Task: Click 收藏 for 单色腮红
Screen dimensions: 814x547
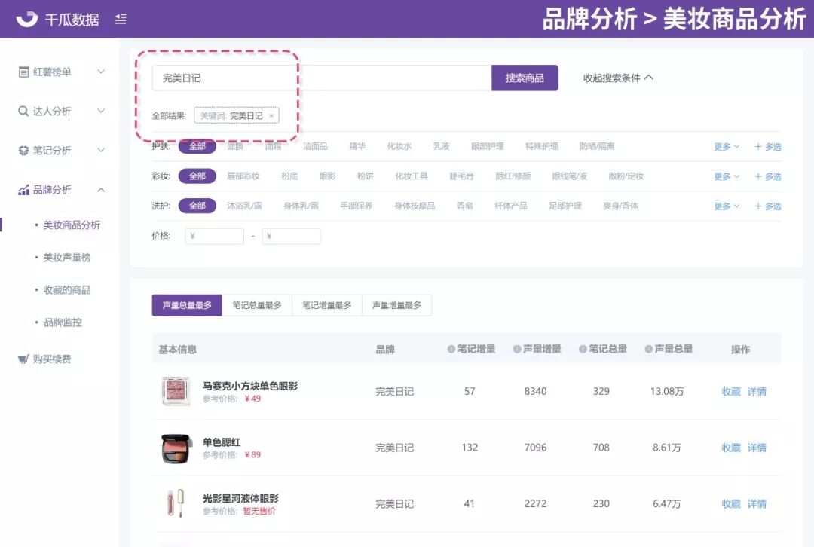Action: pyautogui.click(x=731, y=448)
